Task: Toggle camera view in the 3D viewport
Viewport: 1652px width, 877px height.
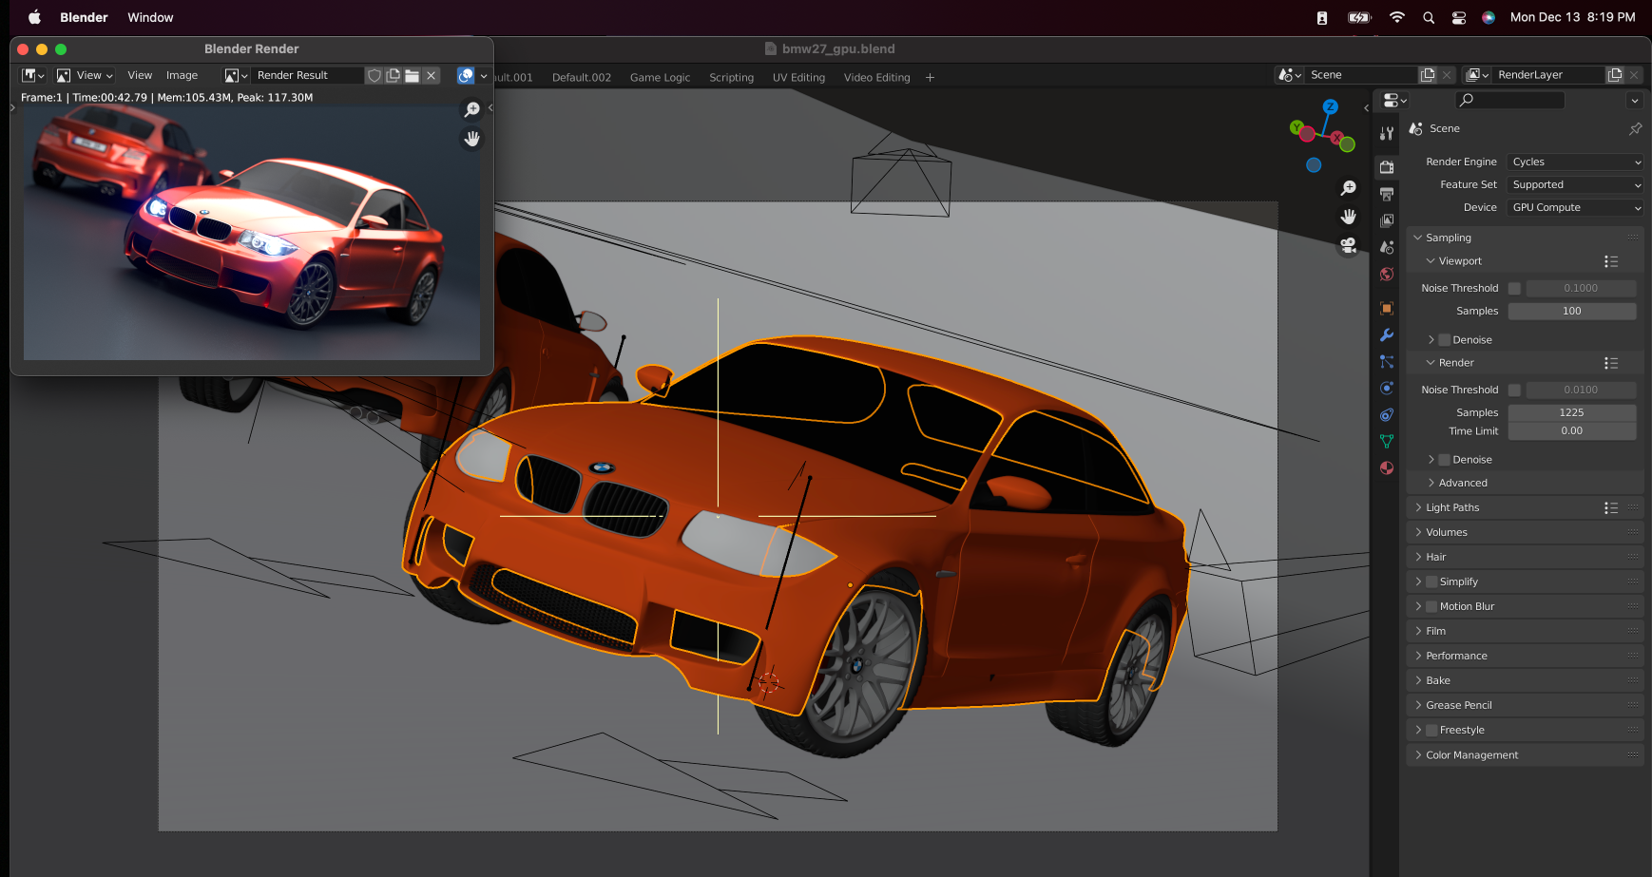Action: 1348,245
